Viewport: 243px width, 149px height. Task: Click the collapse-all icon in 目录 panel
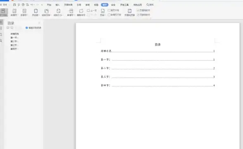click(12, 28)
